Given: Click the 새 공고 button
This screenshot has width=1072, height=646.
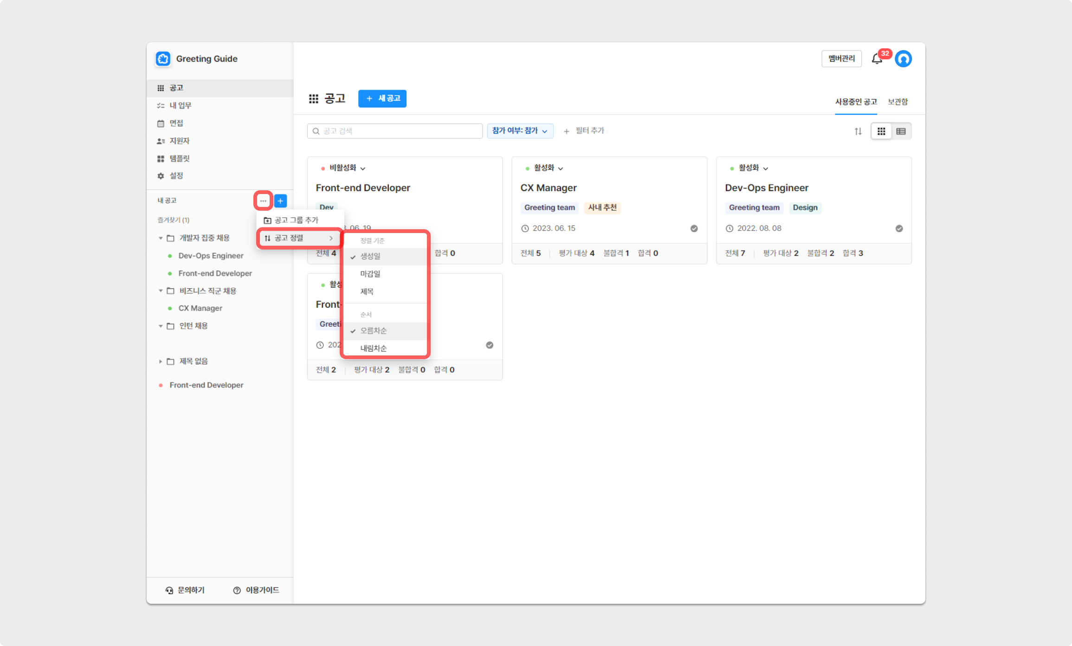Looking at the screenshot, I should [382, 98].
